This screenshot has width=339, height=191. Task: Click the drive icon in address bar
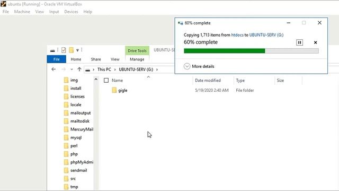pos(88,70)
